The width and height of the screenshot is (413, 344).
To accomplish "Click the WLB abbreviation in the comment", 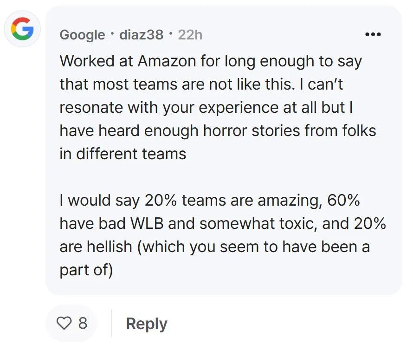I will click(147, 224).
